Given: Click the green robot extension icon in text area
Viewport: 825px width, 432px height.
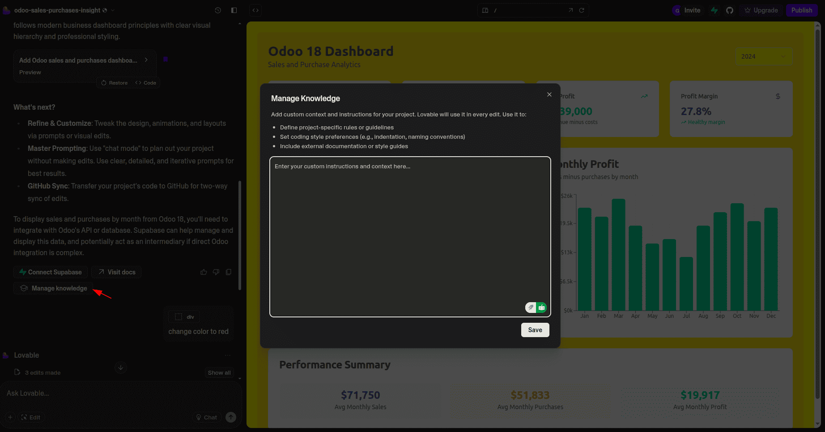Looking at the screenshot, I should [542, 308].
